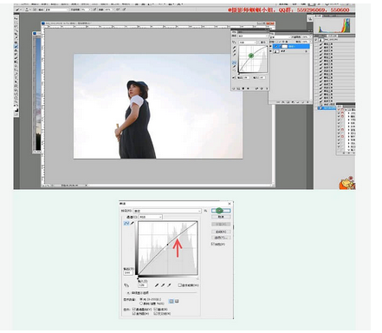Select the Lasso tool in the toolbox
382x333 pixels.
[x=16, y=26]
